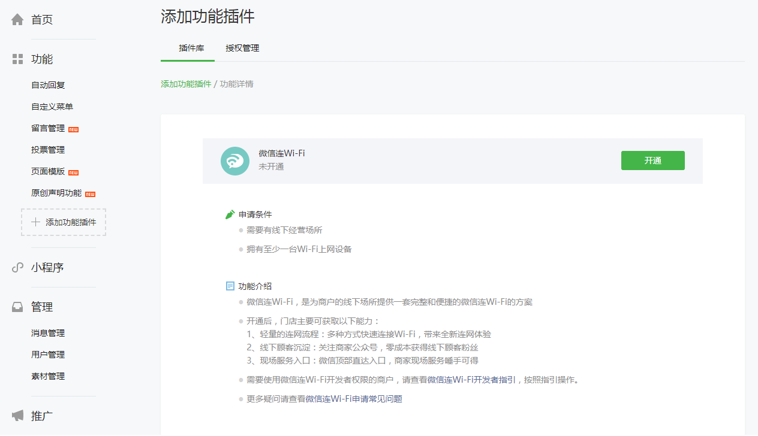This screenshot has height=436, width=758.
Task: Click the blue document icon beside 功能介绍
Action: (x=230, y=286)
